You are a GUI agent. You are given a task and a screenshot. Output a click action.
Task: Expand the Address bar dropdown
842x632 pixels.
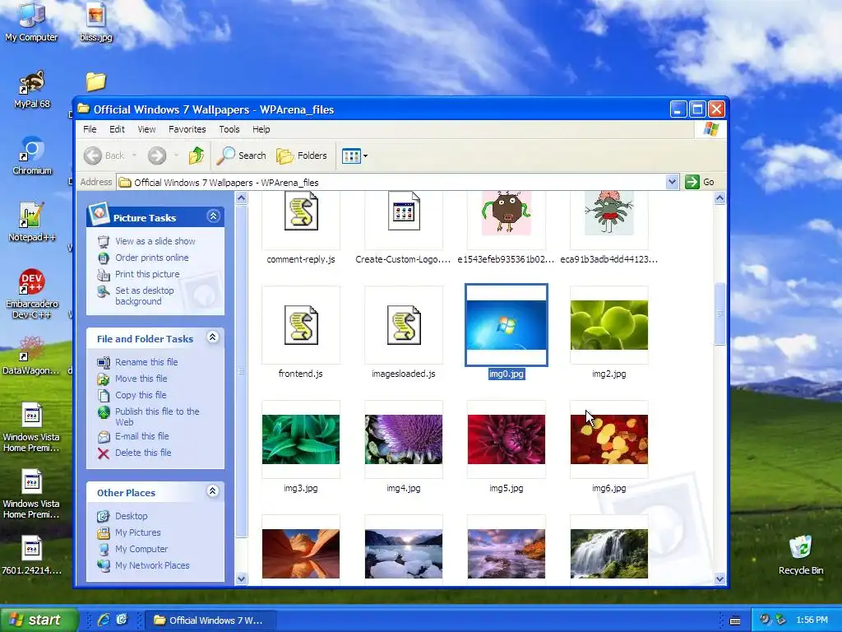[672, 182]
